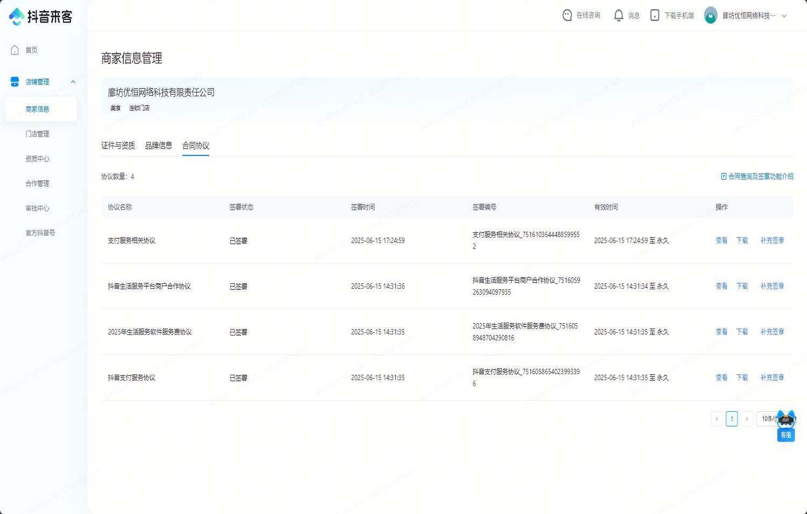Click 补充签章 for 抖音支付服务协议
The image size is (807, 514).
[772, 377]
